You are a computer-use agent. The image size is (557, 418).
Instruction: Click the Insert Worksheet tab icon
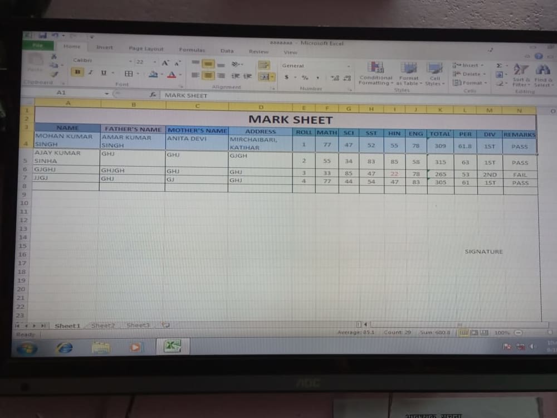point(165,325)
